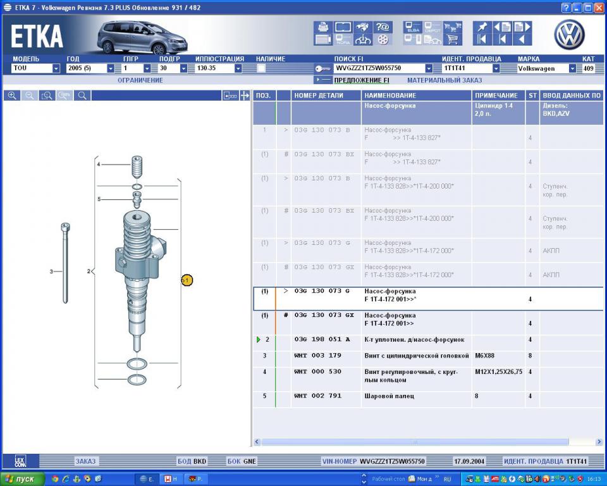This screenshot has height=486, width=607.
Task: Open the binoculars search tool
Action: click(363, 27)
